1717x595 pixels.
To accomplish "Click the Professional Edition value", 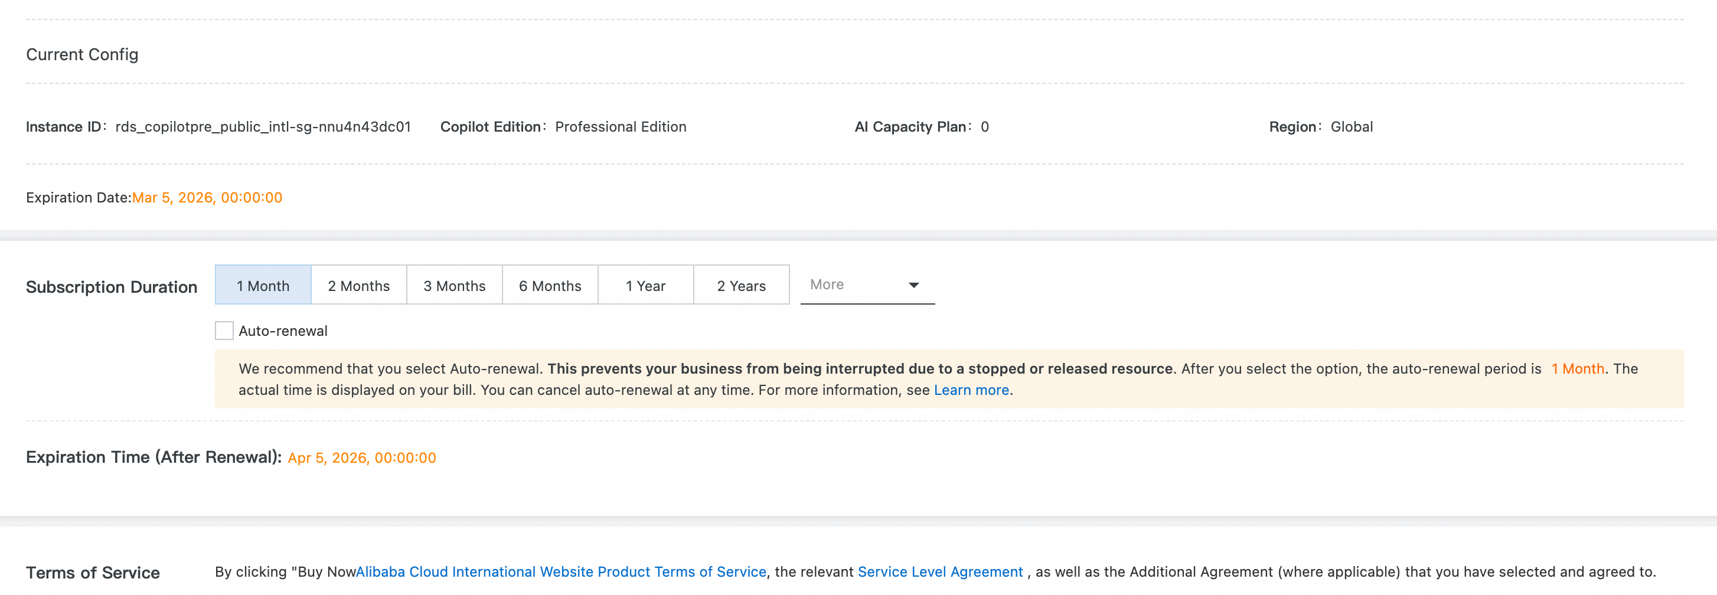I will click(620, 126).
